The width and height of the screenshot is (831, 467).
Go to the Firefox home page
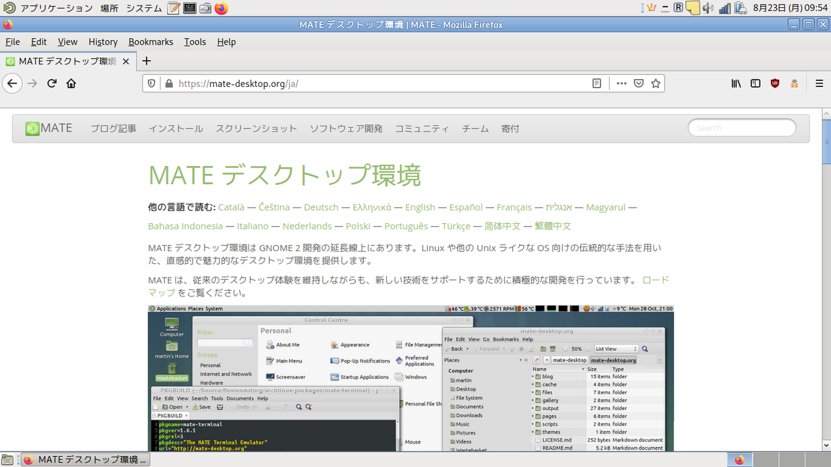pos(71,83)
